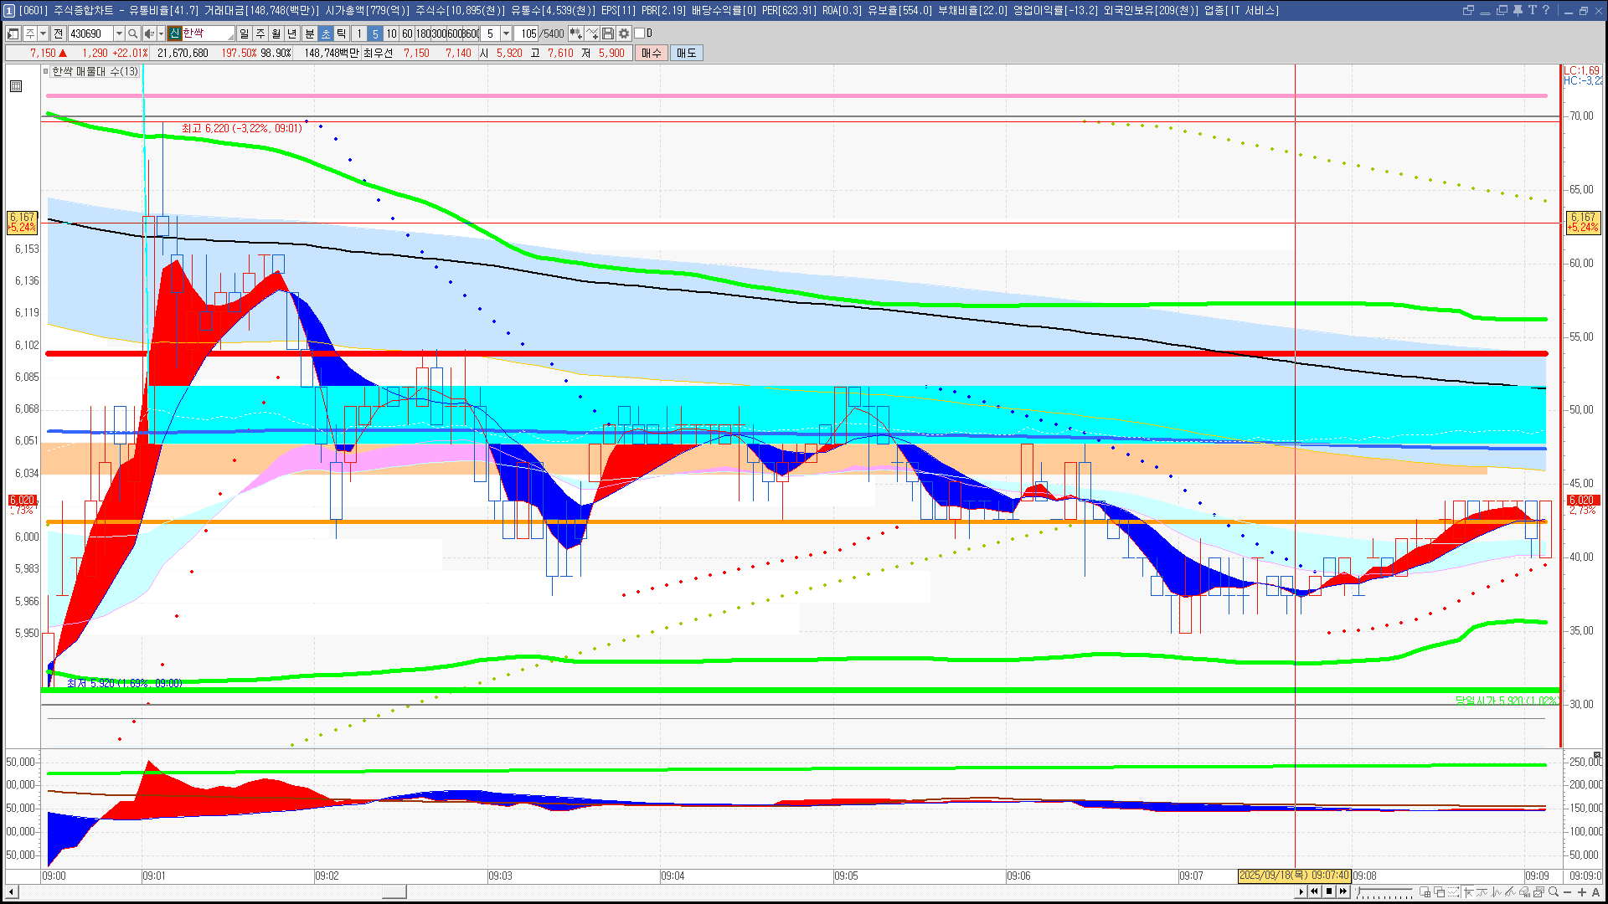The width and height of the screenshot is (1608, 904).
Task: Open chart settings gear icon
Action: click(624, 33)
